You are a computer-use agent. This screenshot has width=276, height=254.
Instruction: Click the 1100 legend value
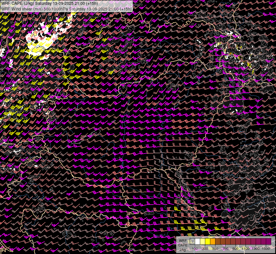pos(246,249)
